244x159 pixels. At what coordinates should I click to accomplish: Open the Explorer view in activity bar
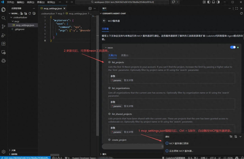(3, 10)
